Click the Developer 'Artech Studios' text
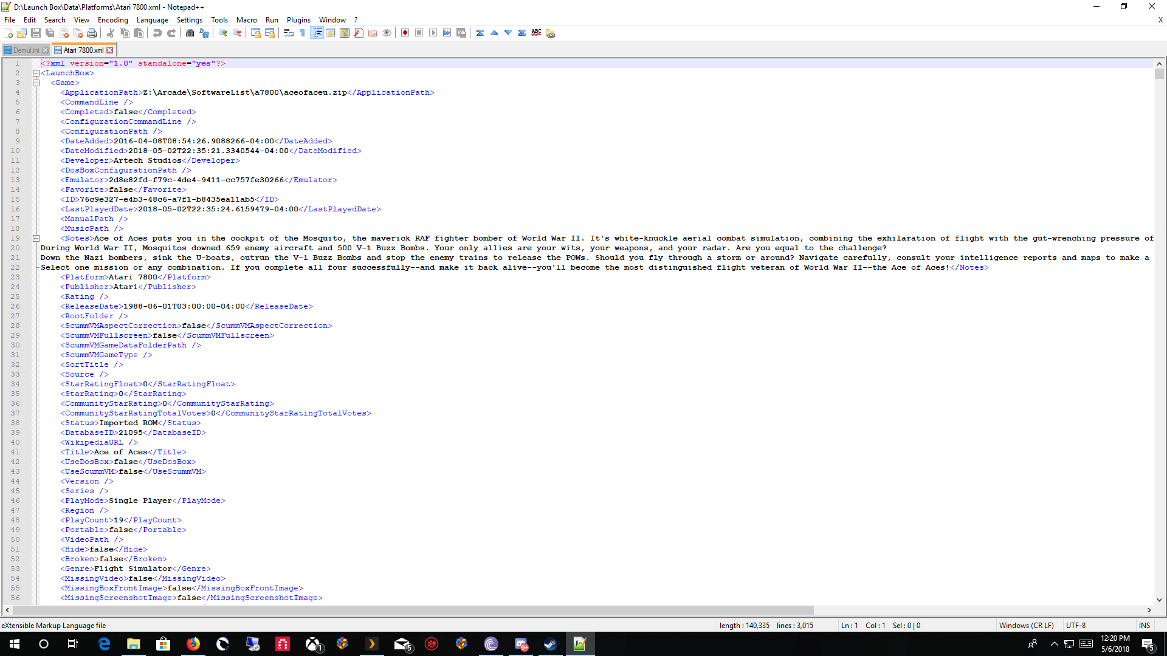The height and width of the screenshot is (656, 1167). (148, 160)
